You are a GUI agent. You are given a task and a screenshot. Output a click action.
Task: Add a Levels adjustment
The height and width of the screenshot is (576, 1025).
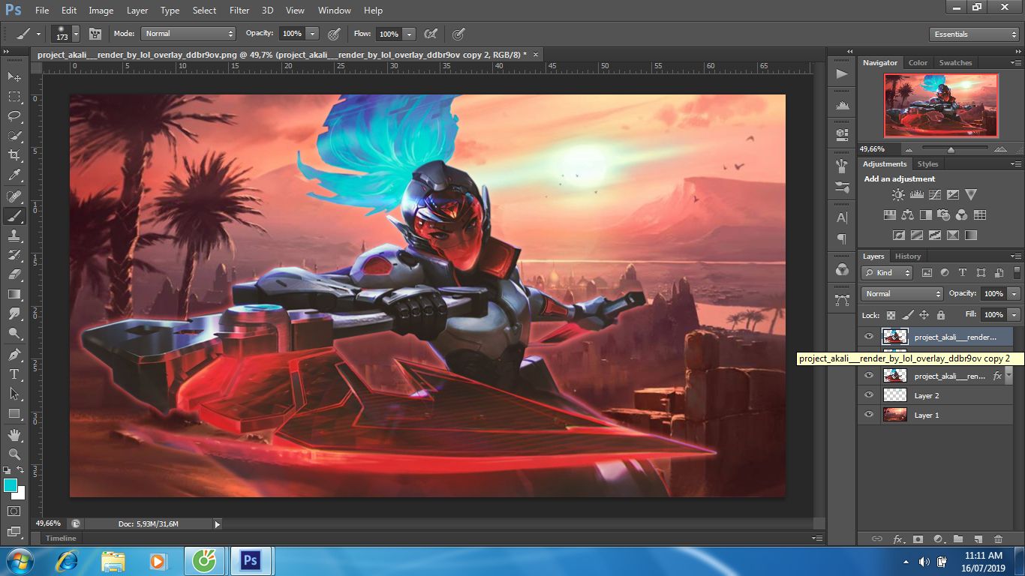916,194
